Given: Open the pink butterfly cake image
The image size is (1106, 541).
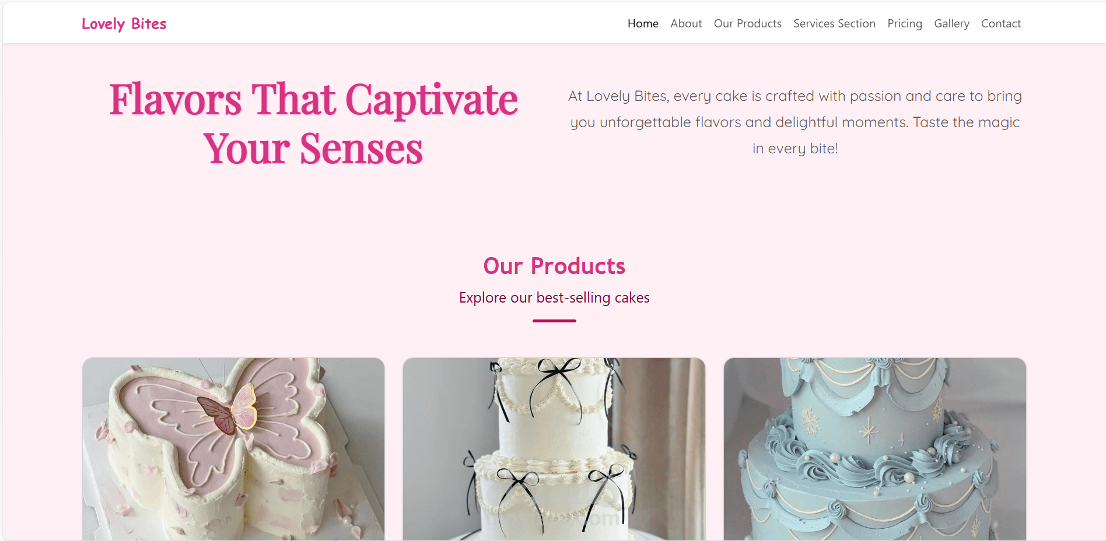Looking at the screenshot, I should [233, 449].
